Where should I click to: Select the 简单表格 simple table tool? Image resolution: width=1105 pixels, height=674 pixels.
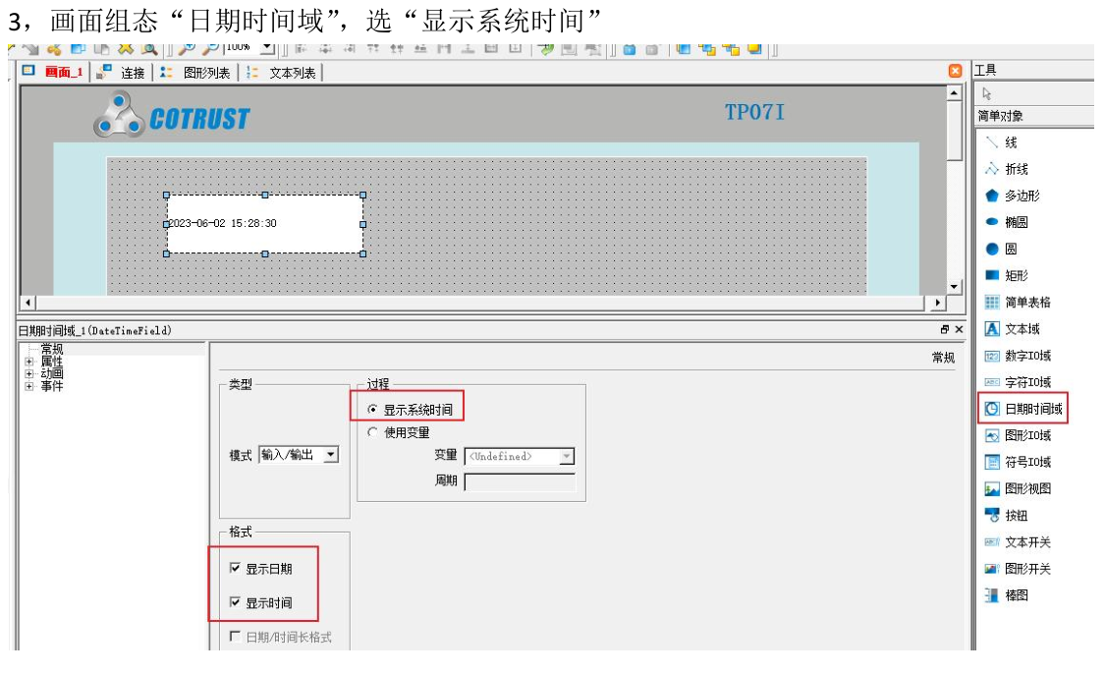pyautogui.click(x=1018, y=303)
